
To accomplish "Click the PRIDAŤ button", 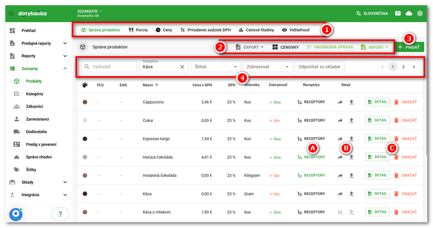I will click(x=409, y=47).
